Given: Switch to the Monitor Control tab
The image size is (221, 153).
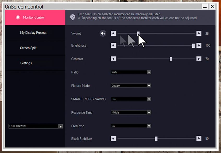Looking at the screenshot, I should 35,17.
